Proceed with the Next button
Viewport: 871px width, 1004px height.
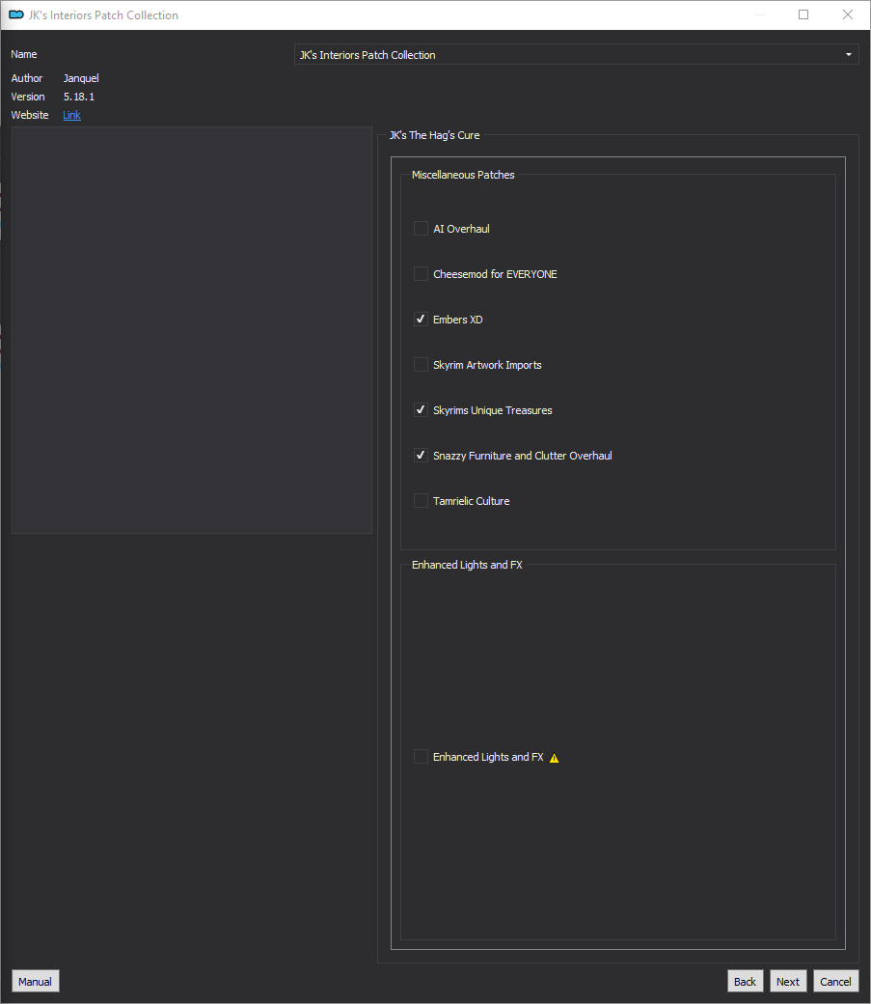[788, 982]
